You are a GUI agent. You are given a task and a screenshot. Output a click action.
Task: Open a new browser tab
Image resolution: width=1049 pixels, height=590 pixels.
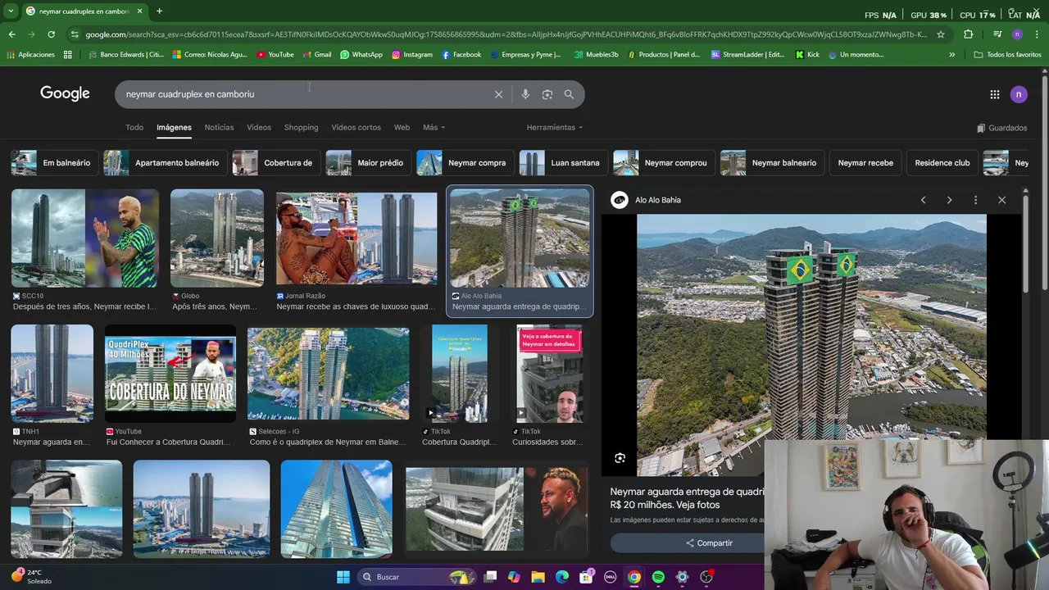pyautogui.click(x=159, y=11)
